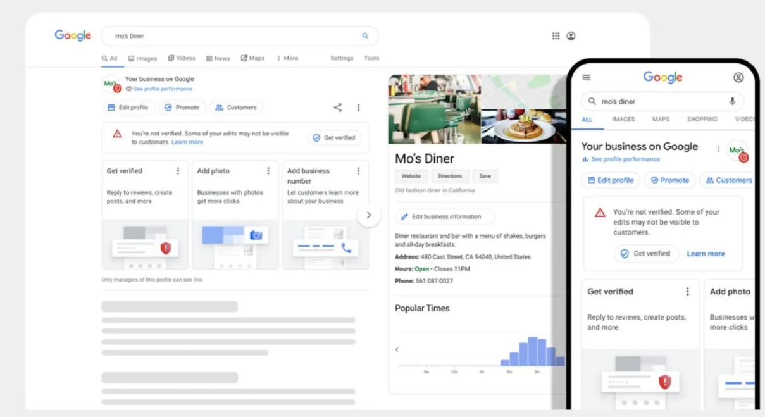Open the mobile profile three-dot menu

718,149
